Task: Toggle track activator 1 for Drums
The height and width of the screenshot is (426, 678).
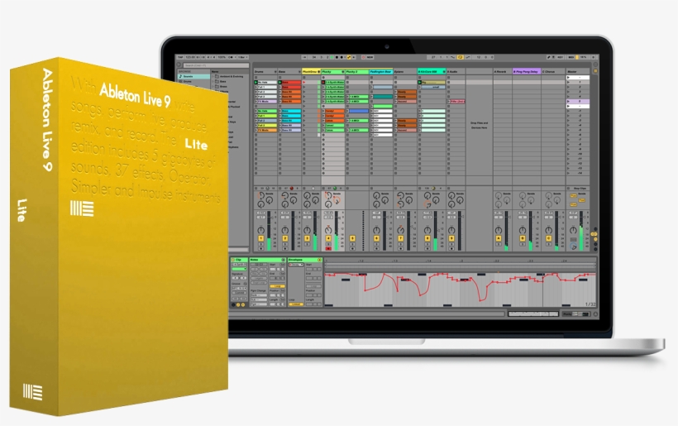Action: pos(261,238)
